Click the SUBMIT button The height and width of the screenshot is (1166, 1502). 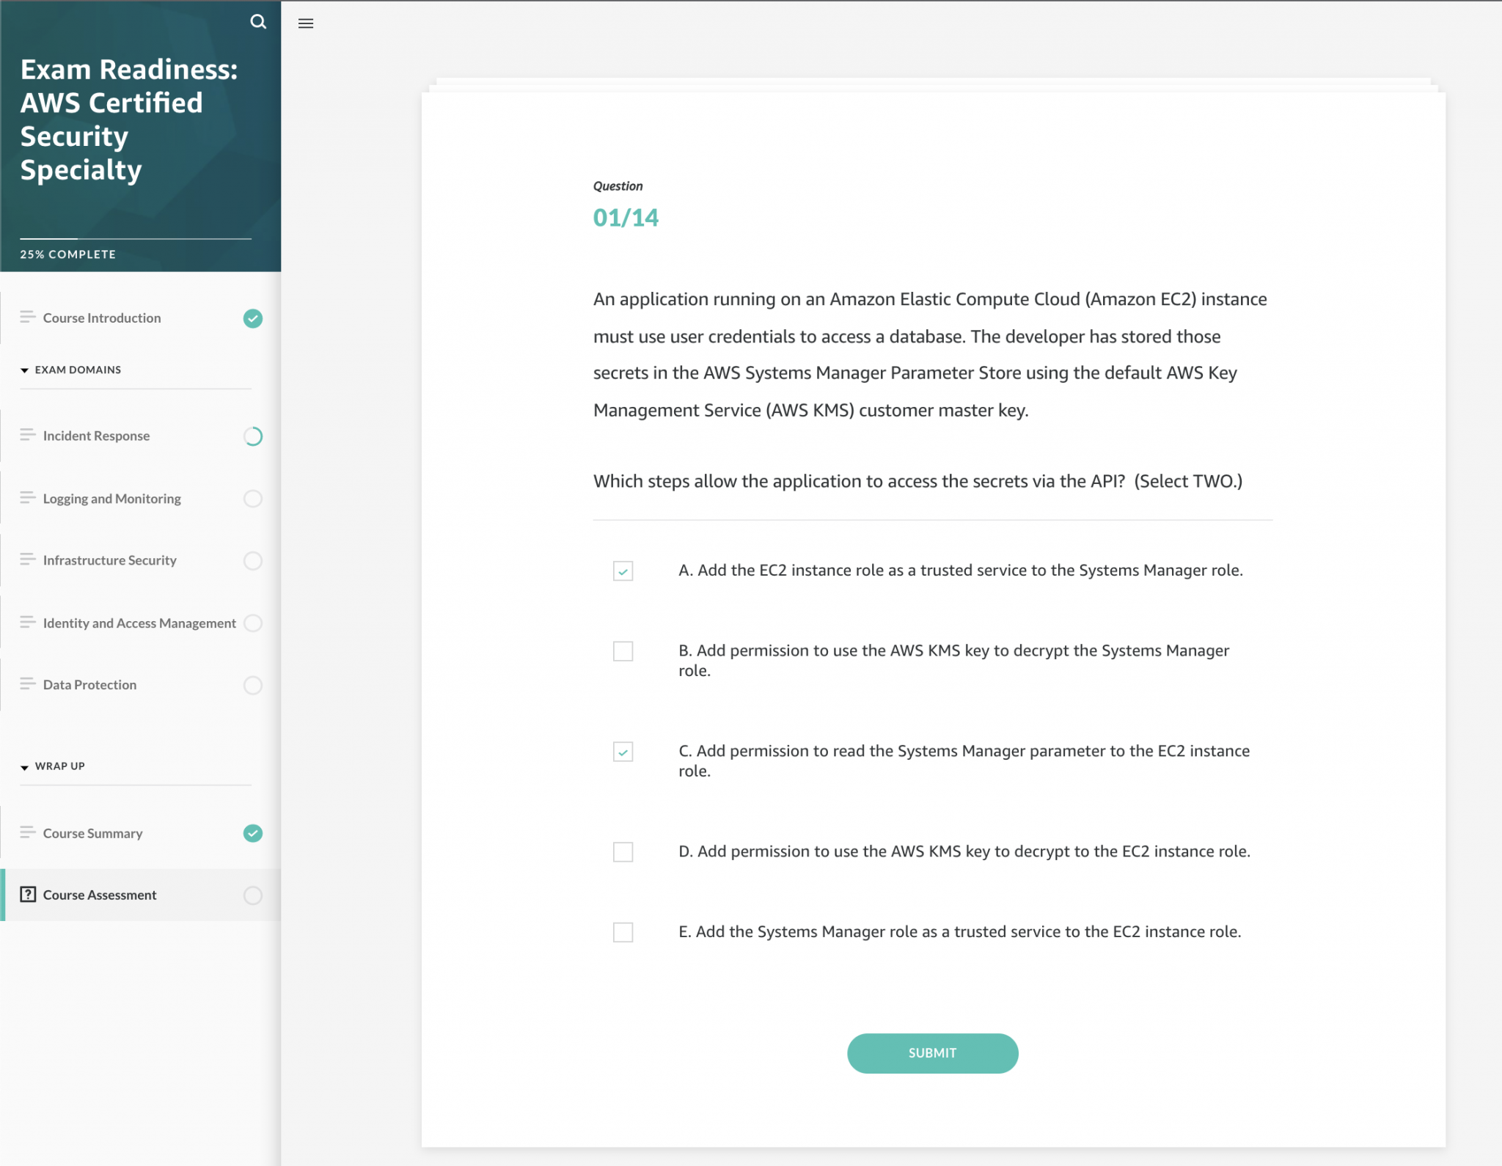point(931,1052)
